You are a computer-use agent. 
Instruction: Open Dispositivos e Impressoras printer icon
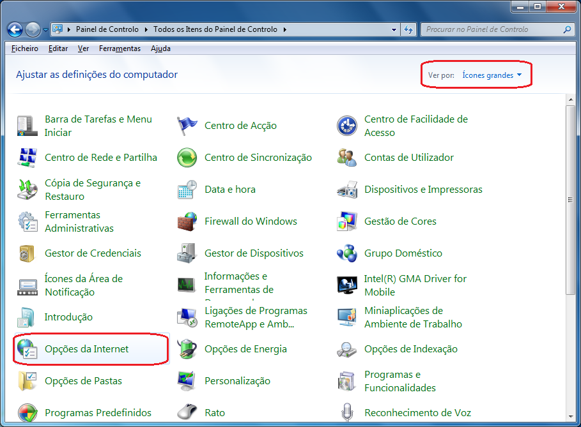pos(346,190)
